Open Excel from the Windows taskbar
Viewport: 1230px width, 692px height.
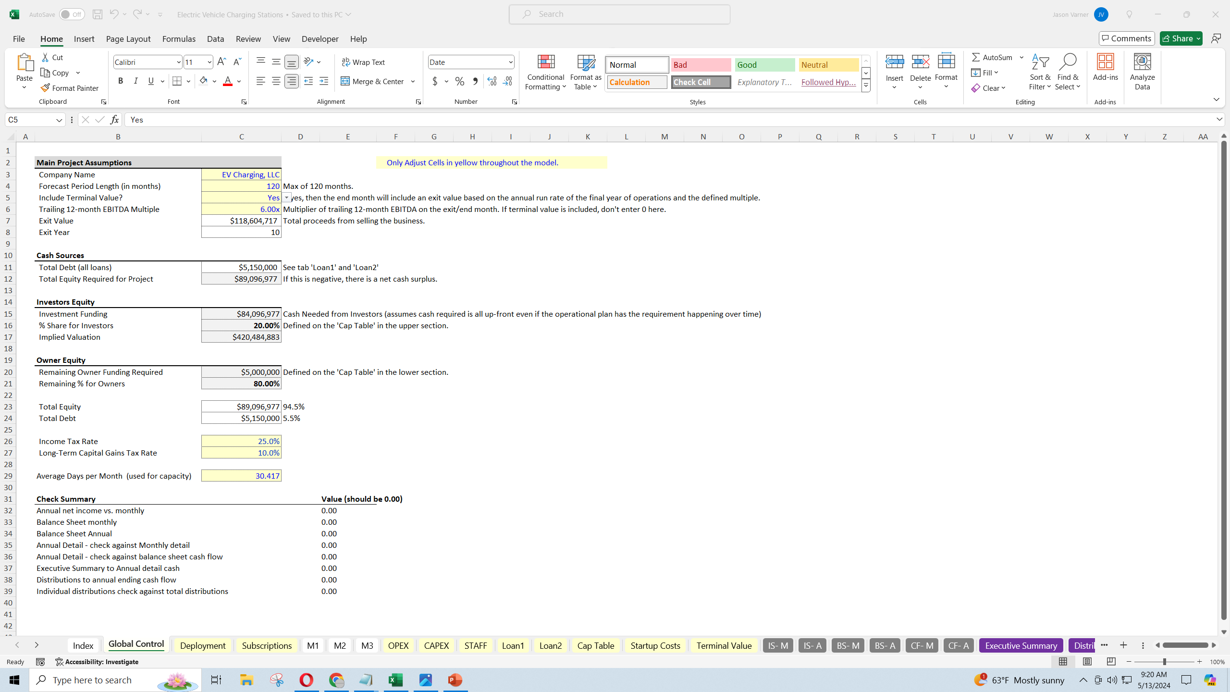click(396, 680)
